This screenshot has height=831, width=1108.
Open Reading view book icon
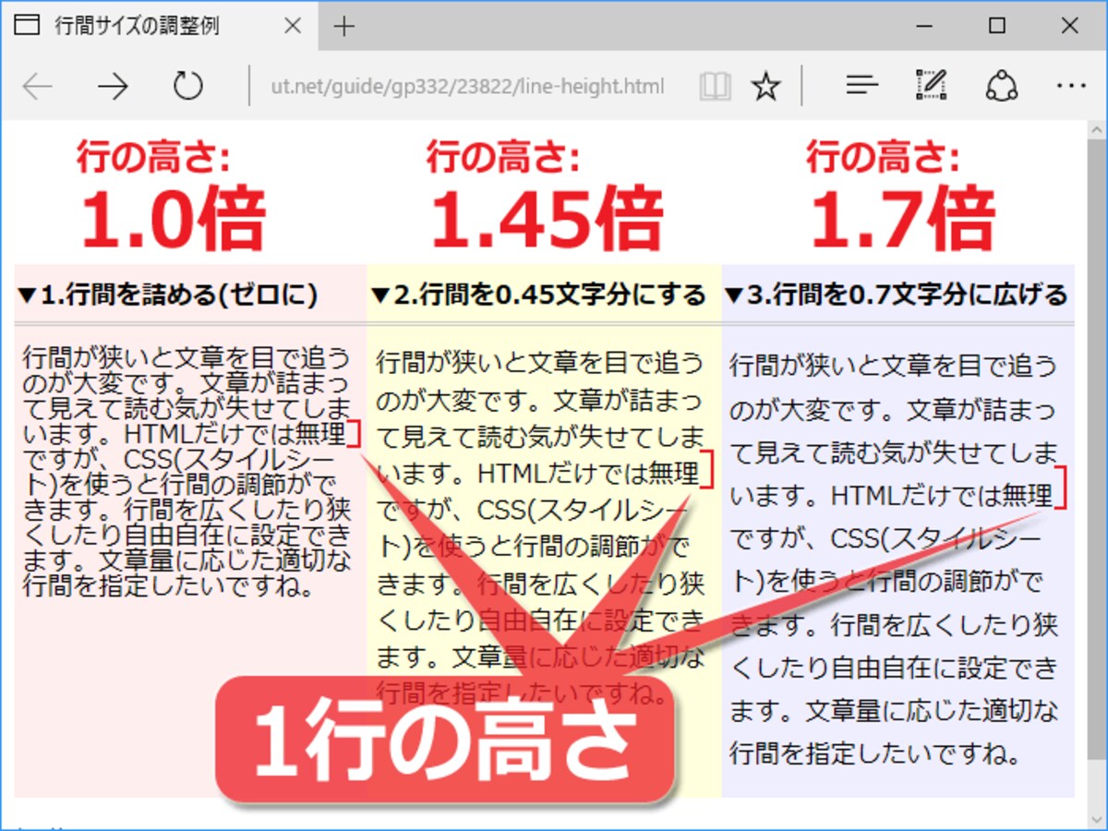click(x=715, y=87)
